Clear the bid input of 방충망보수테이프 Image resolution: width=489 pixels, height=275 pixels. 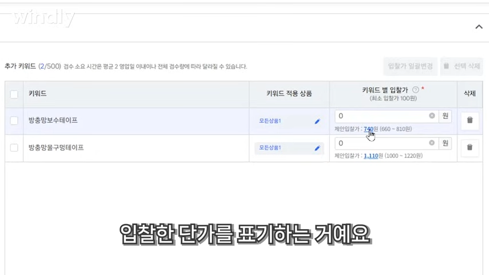click(432, 116)
